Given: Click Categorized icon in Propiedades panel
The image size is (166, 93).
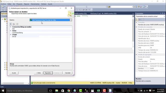Looking at the screenshot, I should [137, 20].
